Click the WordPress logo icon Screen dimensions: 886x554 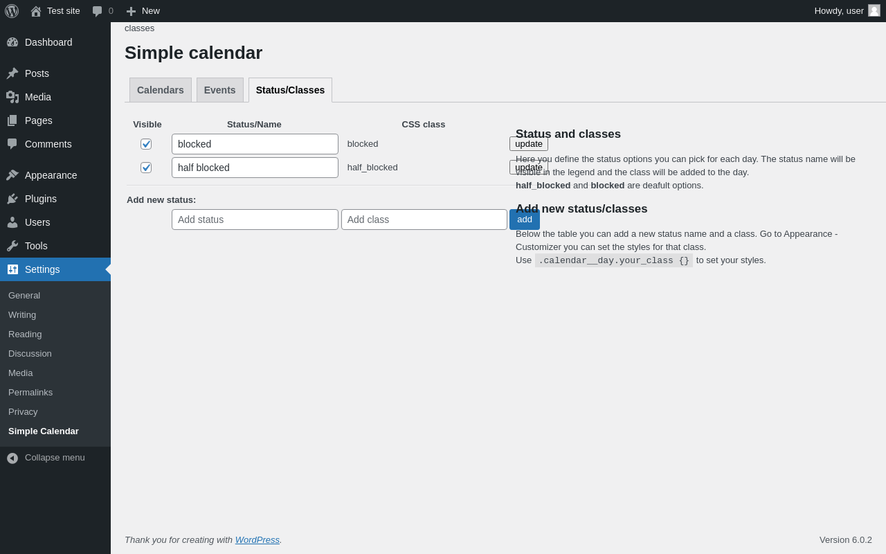click(12, 11)
